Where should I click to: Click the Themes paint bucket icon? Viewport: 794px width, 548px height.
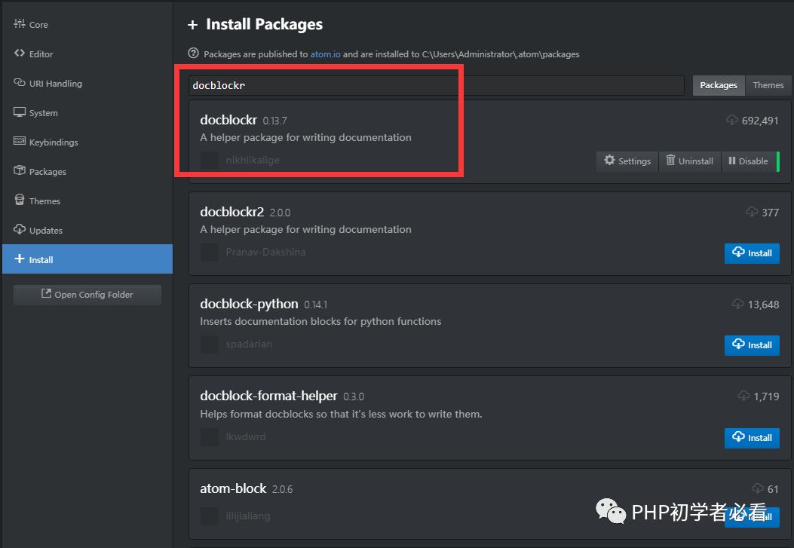(x=20, y=201)
